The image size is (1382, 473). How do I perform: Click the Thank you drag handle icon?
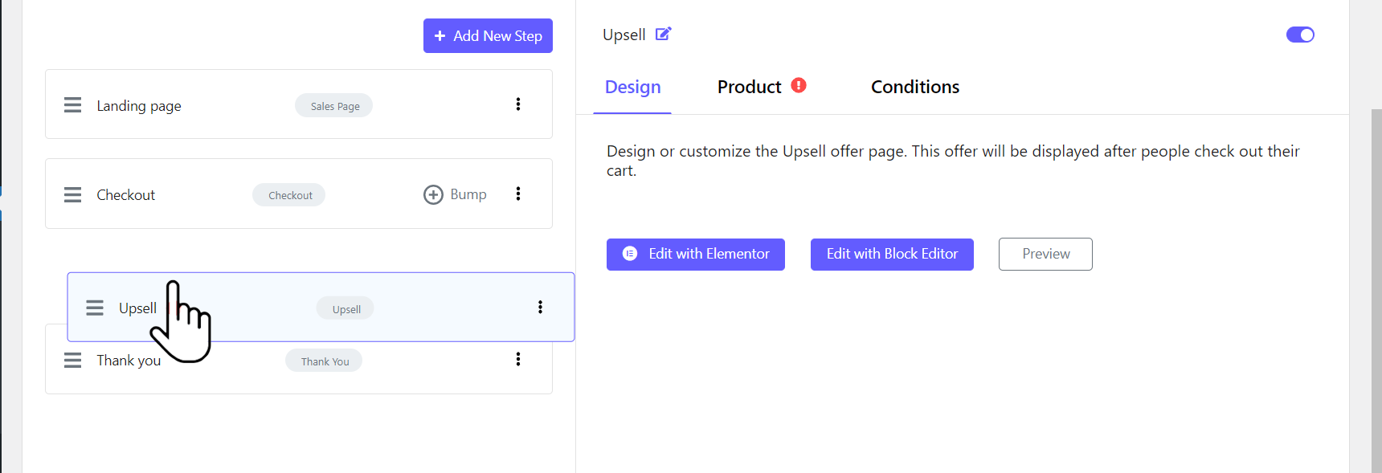pyautogui.click(x=73, y=360)
